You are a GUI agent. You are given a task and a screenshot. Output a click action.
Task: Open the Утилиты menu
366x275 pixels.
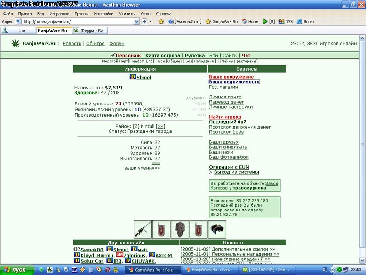coord(127,14)
